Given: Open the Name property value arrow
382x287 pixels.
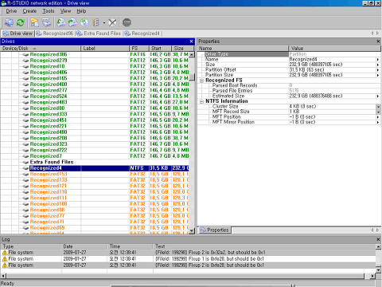Looking at the screenshot, I should tap(378, 60).
